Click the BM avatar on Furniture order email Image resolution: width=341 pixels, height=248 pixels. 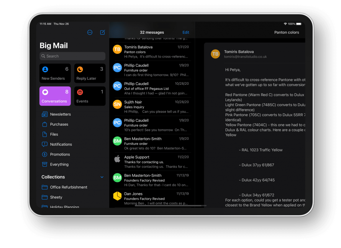pos(117,141)
